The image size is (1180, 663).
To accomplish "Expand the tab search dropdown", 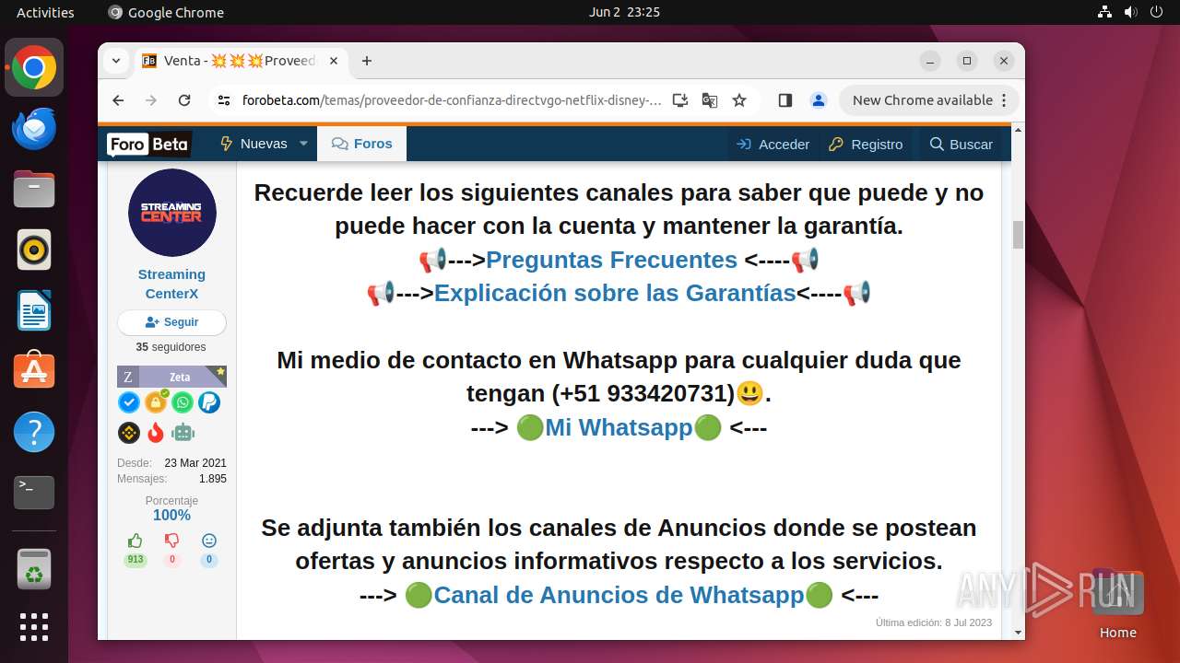I will point(116,61).
